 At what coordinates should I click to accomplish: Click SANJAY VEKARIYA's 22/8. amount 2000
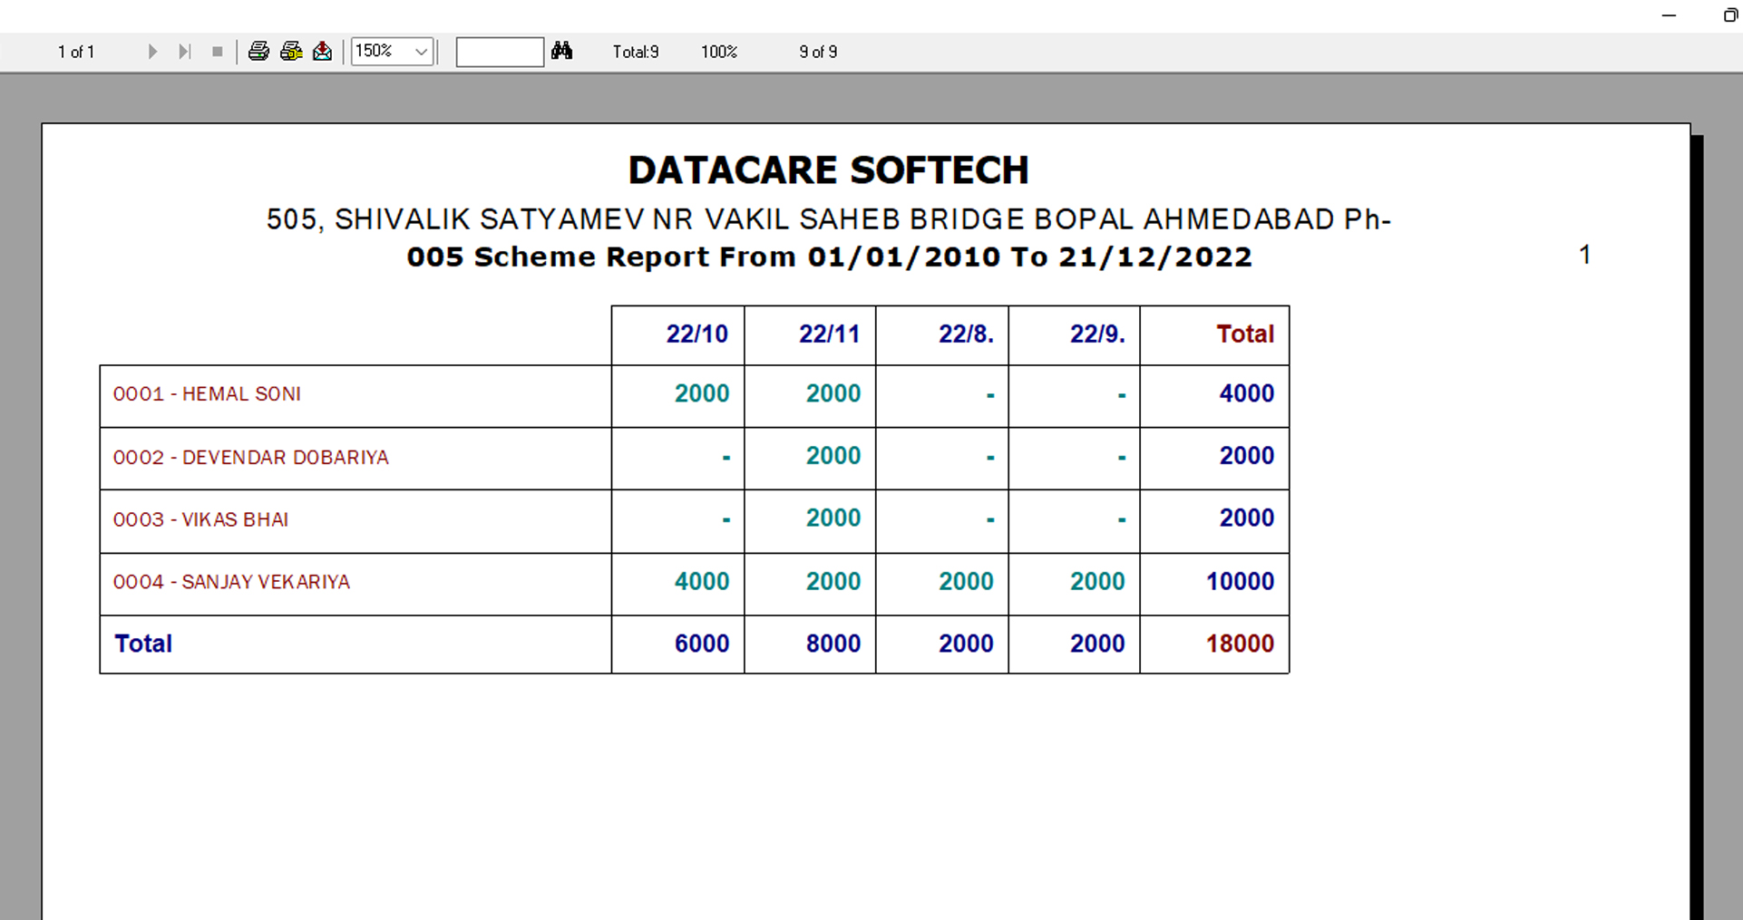click(x=966, y=582)
